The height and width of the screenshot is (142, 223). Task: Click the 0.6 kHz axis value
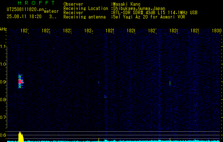tap(3, 135)
